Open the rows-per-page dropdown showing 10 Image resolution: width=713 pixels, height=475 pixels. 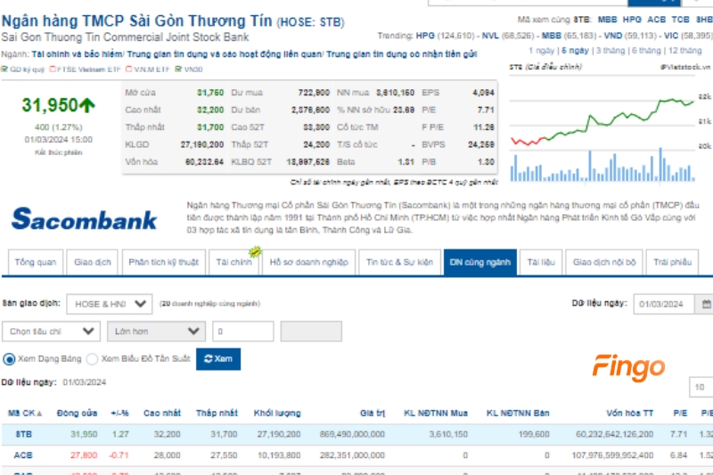(x=701, y=387)
